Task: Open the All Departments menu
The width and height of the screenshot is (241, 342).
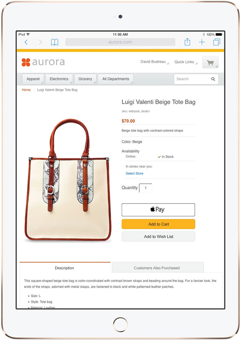Action: coord(116,79)
